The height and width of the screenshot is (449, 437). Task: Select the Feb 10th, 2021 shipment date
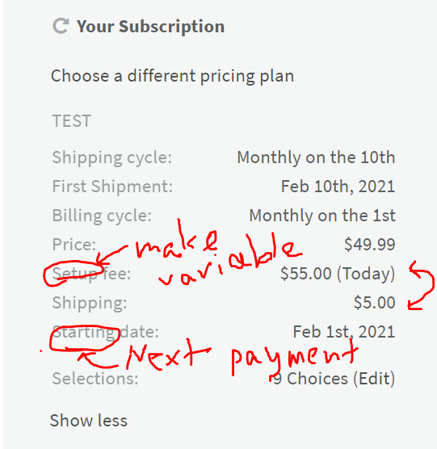pos(338,187)
